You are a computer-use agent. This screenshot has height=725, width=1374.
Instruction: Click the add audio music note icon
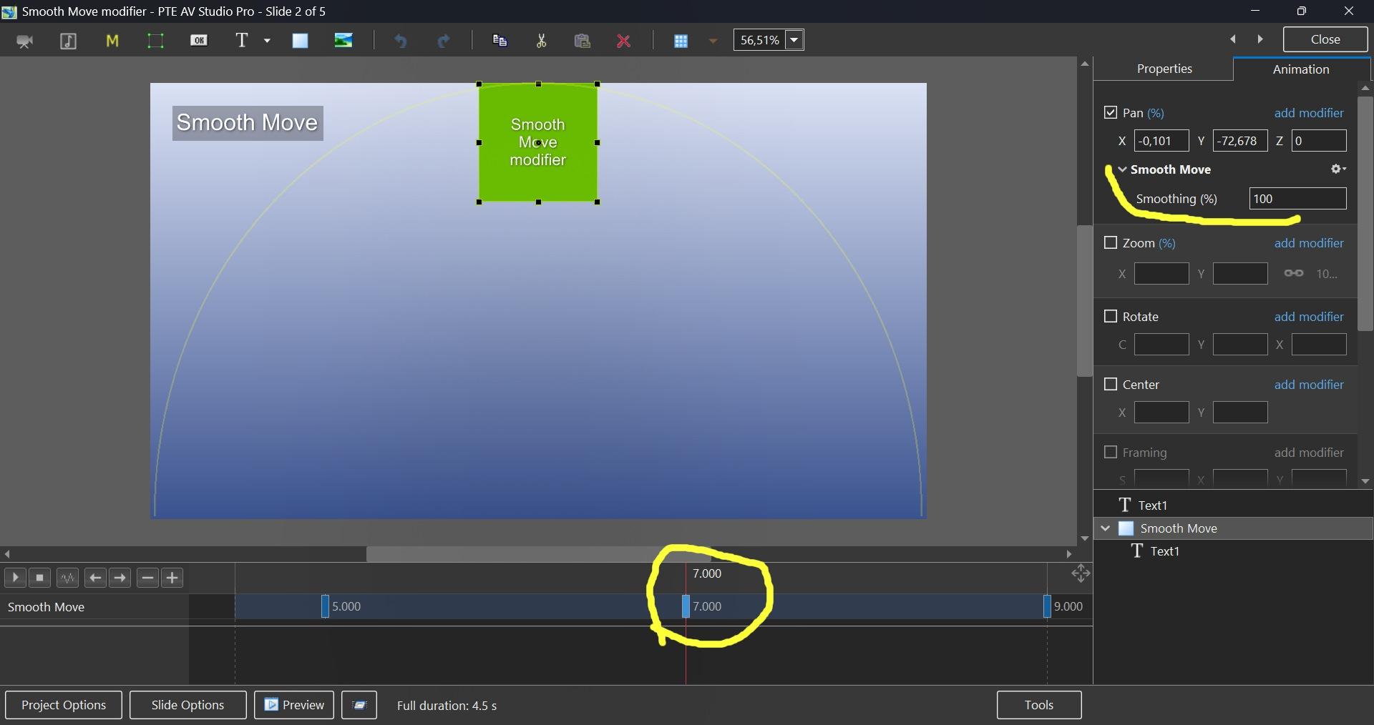pyautogui.click(x=68, y=41)
